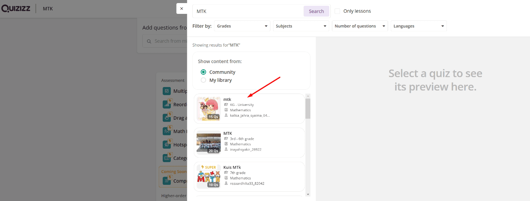Viewport: 530px width, 201px height.
Task: Click the lightning badge on Reorder icon
Action: pos(170,101)
